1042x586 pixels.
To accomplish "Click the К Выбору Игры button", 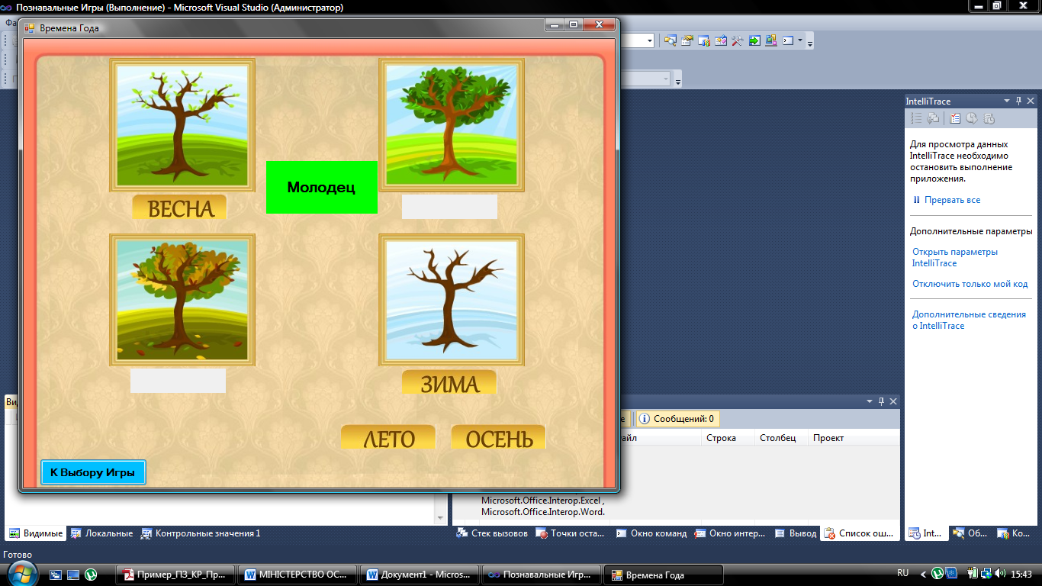I will coord(92,472).
